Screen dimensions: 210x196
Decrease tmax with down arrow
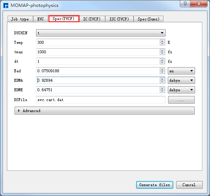point(162,53)
